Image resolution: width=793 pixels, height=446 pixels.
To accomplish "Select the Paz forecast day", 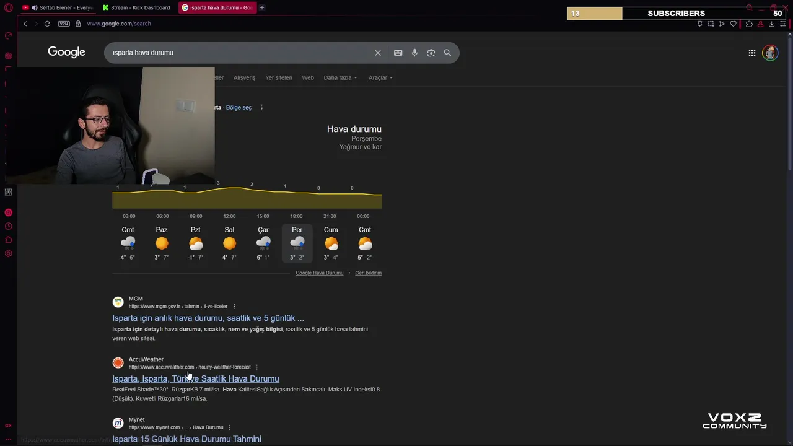I will 162,243.
